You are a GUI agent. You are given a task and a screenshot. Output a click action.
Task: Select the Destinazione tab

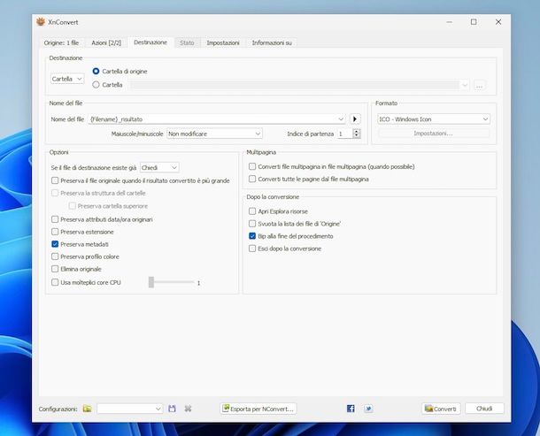tap(150, 42)
